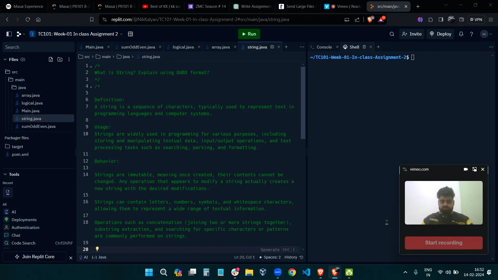Click the trash icon on Shell tab
Image resolution: width=498 pixels, height=280 pixels.
[364, 47]
